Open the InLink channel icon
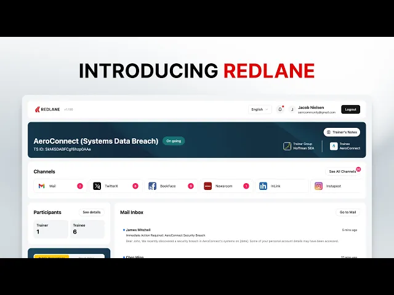Screen dimensions: 394x295 tap(263, 186)
